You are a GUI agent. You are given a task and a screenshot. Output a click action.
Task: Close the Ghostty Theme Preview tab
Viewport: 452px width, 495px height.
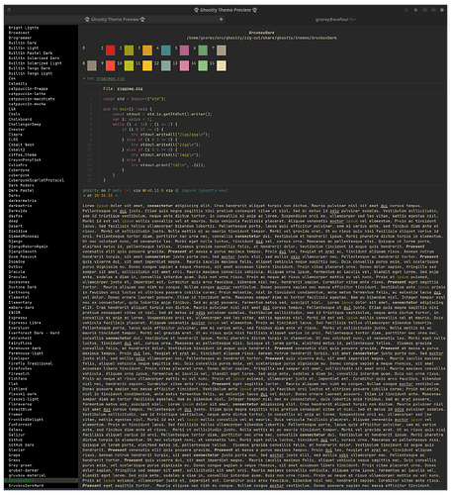click(221, 20)
